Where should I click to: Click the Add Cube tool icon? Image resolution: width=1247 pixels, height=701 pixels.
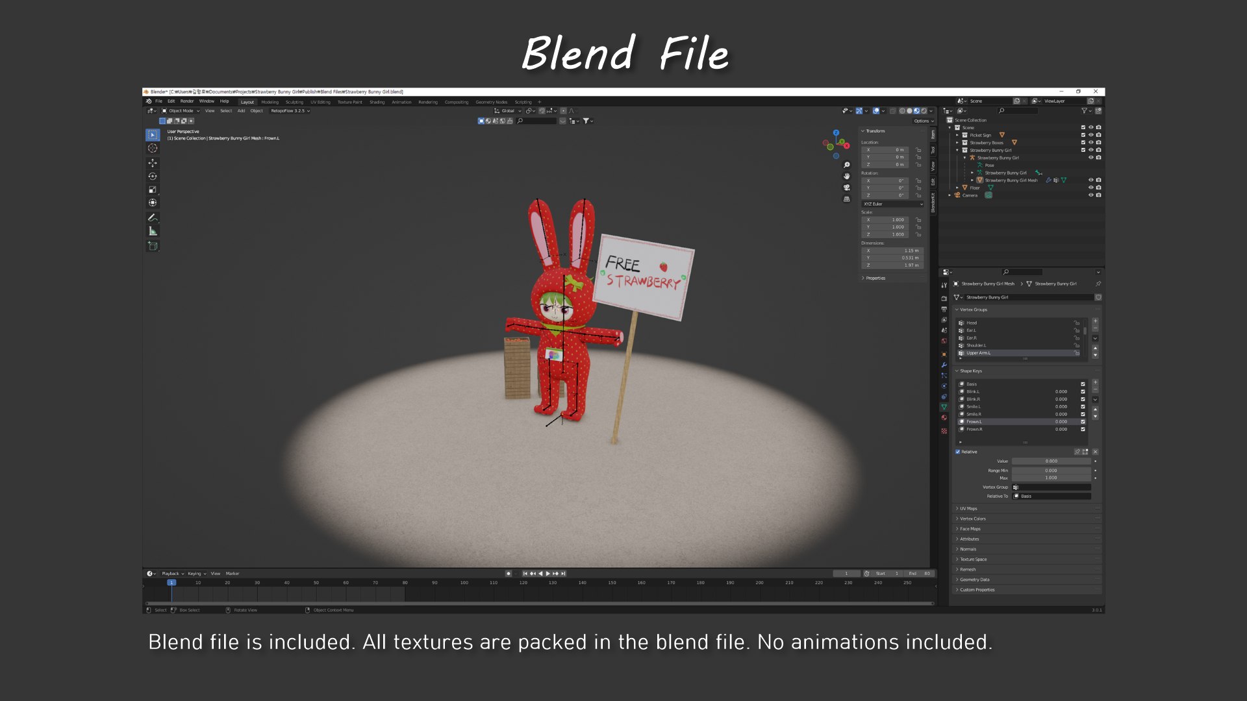153,246
